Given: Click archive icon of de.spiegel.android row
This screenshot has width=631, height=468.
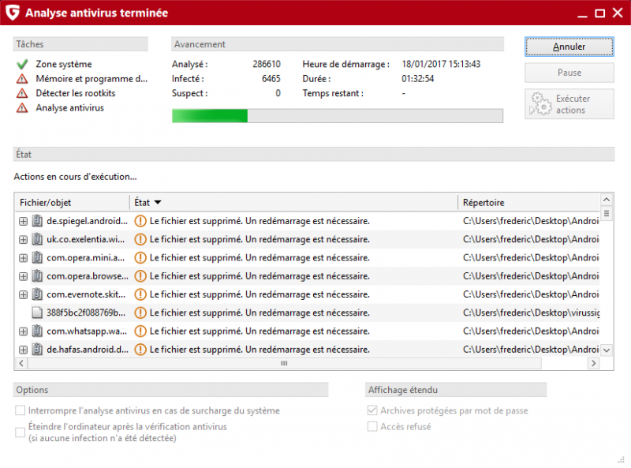Looking at the screenshot, I should pos(37,221).
